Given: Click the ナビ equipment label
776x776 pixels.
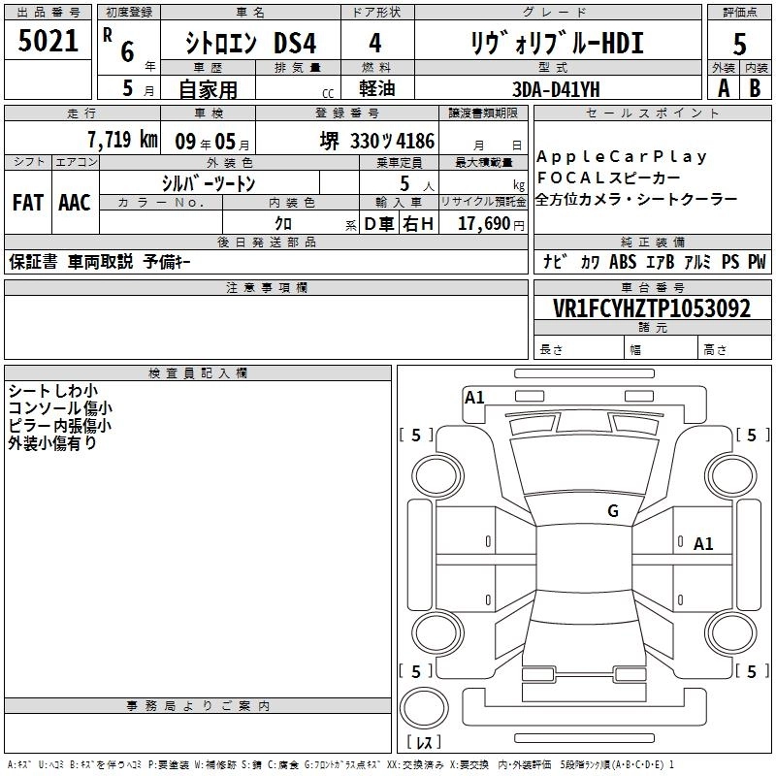Looking at the screenshot, I should tap(556, 261).
